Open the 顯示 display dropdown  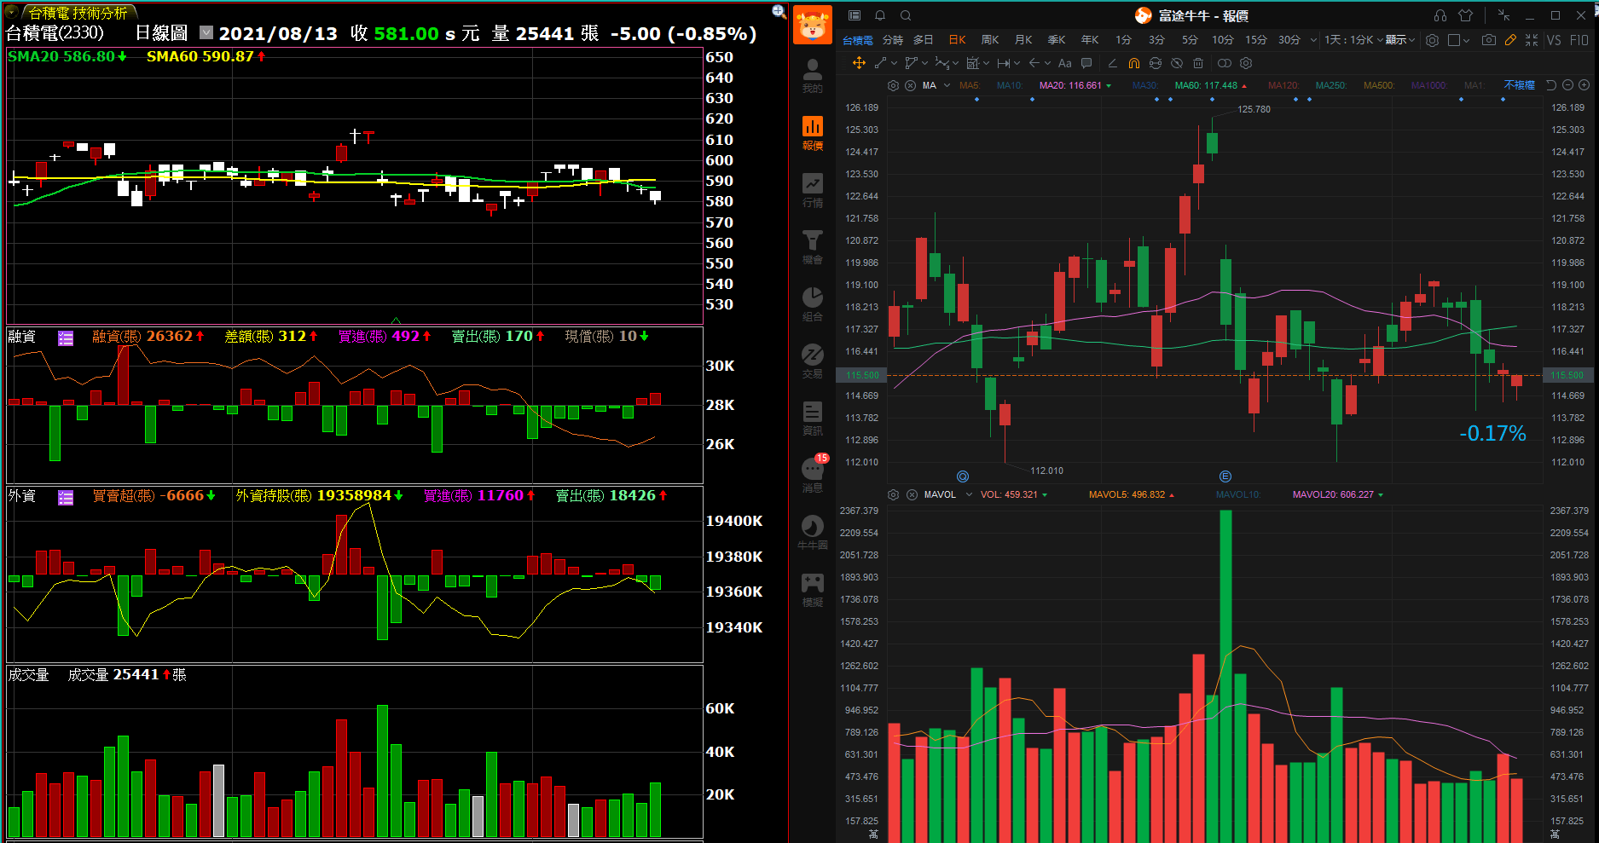point(1400,40)
